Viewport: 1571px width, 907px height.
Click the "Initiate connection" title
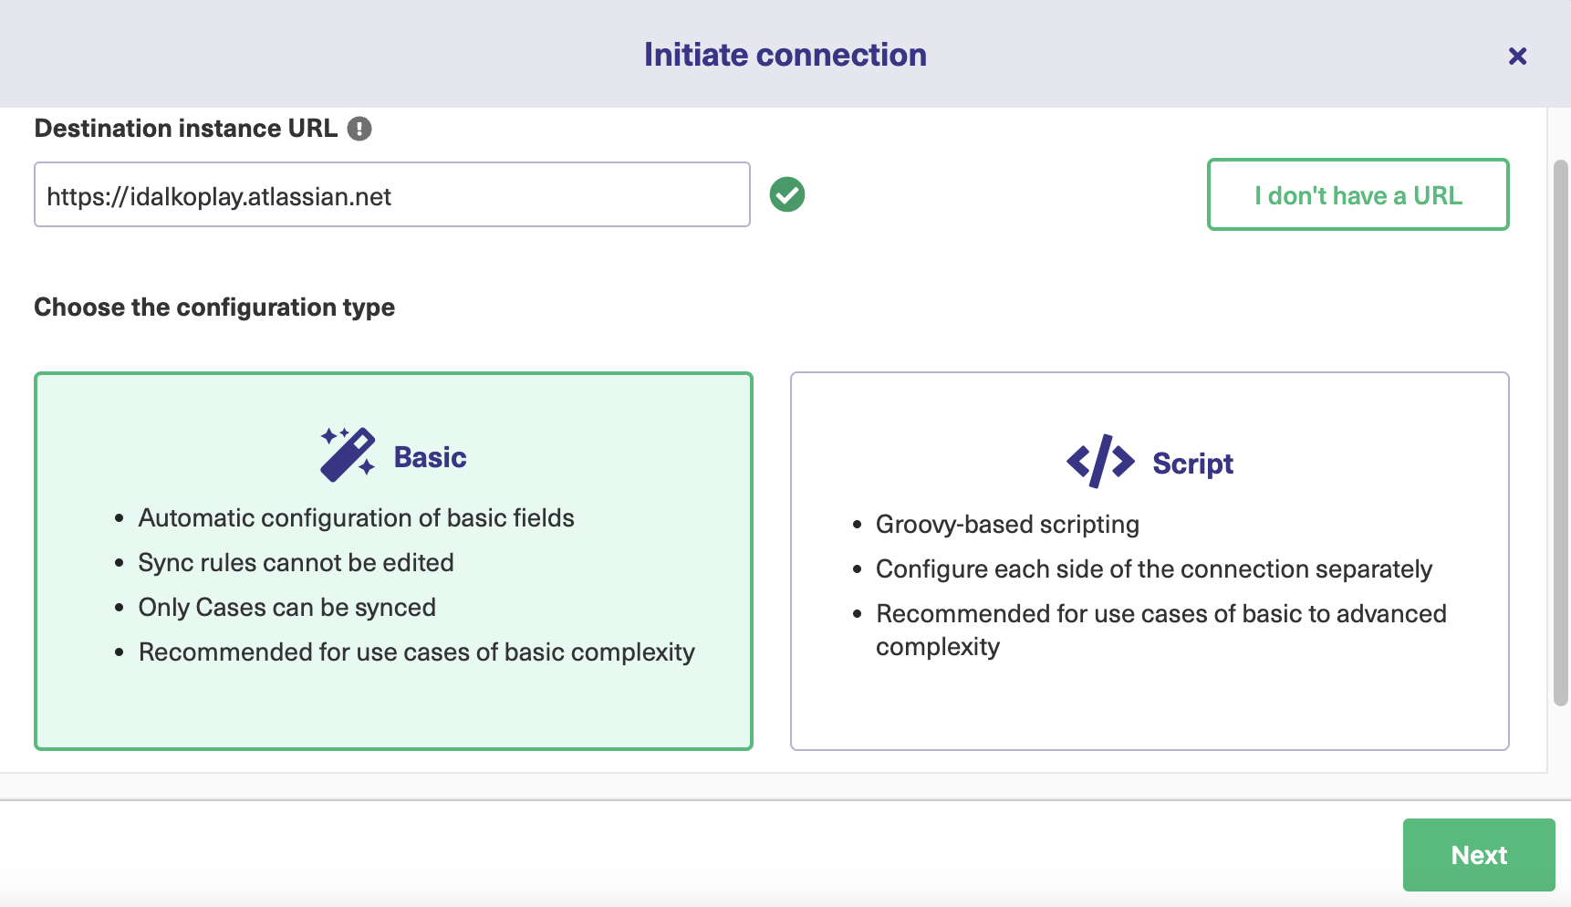click(785, 55)
